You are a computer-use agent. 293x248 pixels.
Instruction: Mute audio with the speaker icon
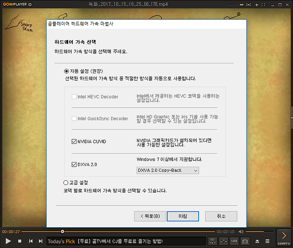[241, 232]
